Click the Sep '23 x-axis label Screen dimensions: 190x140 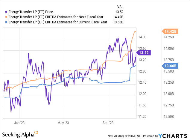pyautogui.click(x=108, y=122)
